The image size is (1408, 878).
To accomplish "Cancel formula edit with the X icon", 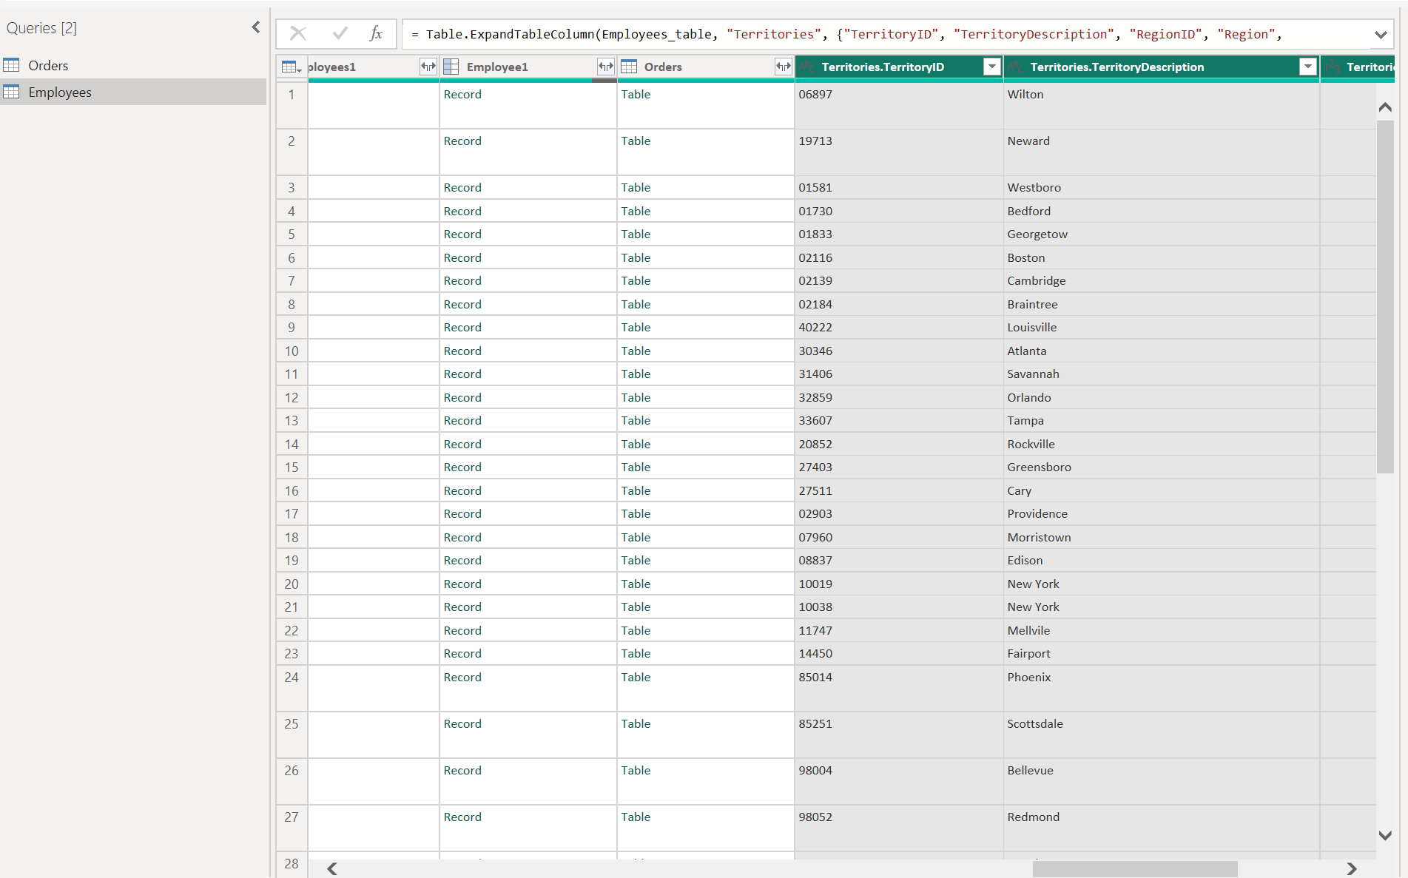I will pos(298,33).
